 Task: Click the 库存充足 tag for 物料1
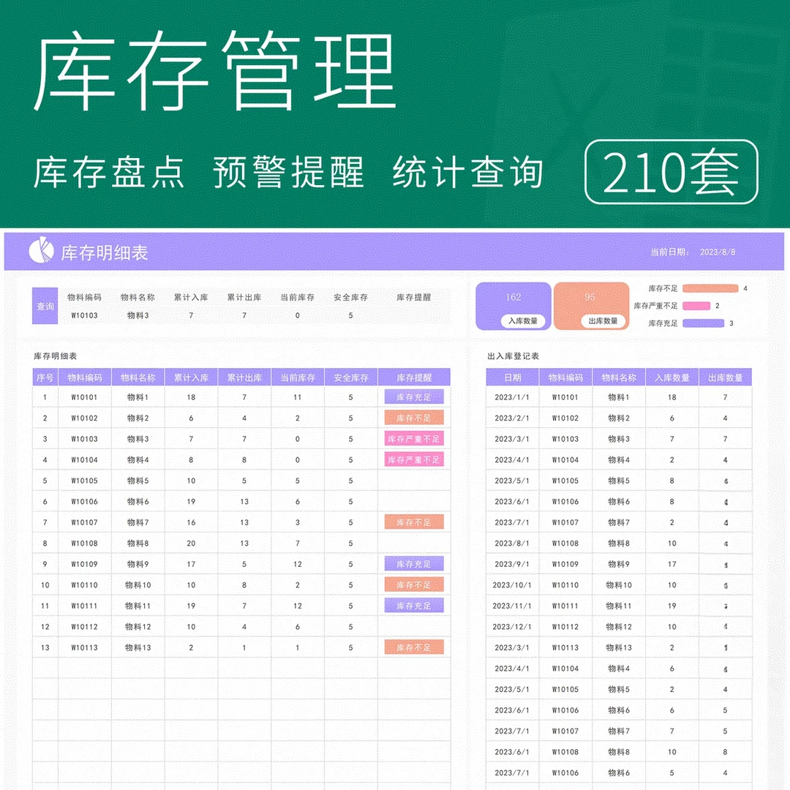coord(414,396)
